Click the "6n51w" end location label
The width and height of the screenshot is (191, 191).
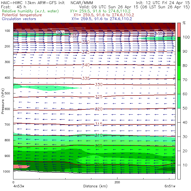tap(170, 186)
